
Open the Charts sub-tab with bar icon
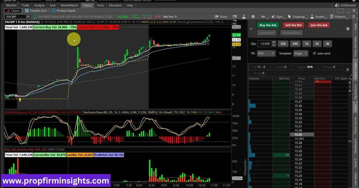(13, 11)
